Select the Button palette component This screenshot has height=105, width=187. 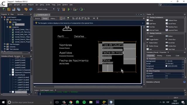(x=169, y=36)
